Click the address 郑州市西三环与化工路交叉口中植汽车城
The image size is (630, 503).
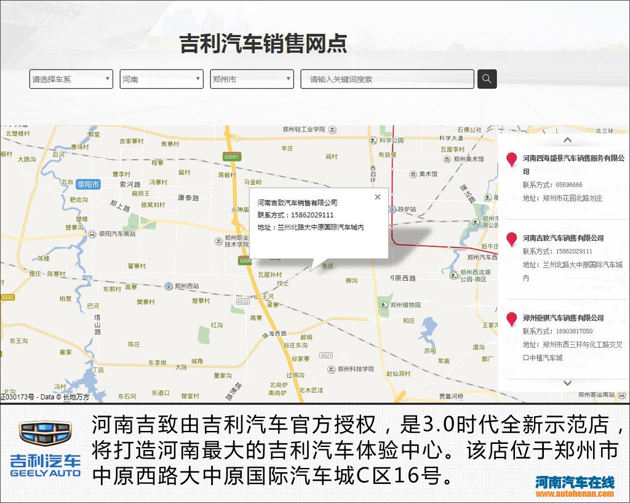point(573,351)
